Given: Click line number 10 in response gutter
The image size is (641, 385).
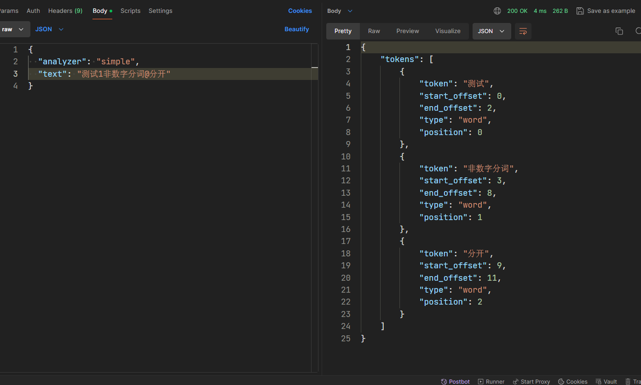Looking at the screenshot, I should 346,157.
